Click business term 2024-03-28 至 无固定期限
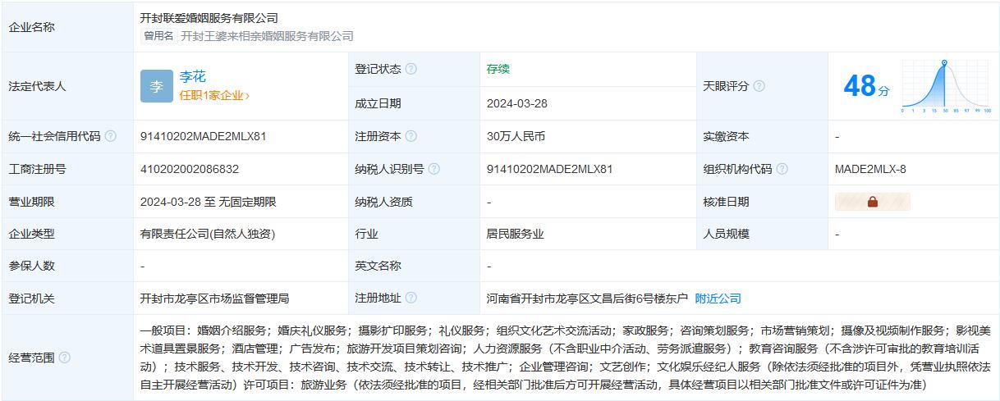Image resolution: width=1000 pixels, height=401 pixels. coord(208,202)
